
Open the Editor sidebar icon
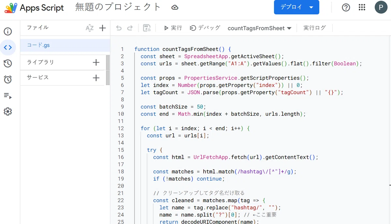point(8,48)
